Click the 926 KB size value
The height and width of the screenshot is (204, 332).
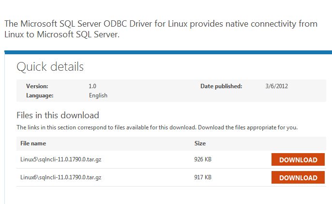[203, 159]
